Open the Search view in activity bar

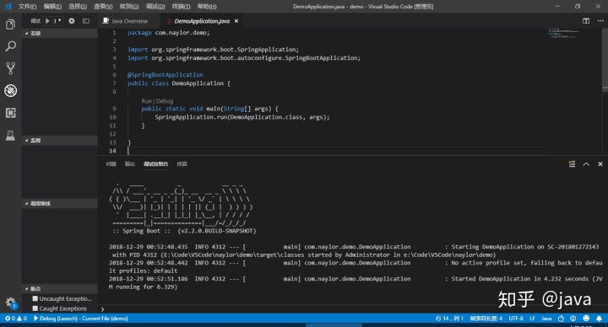pos(10,46)
